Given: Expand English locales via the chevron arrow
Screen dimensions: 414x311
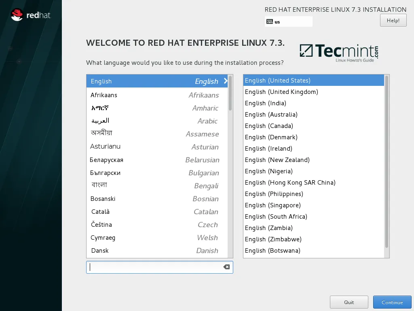Looking at the screenshot, I should click(226, 81).
